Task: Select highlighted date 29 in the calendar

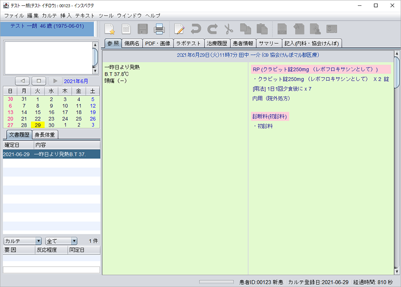Action: (38, 125)
